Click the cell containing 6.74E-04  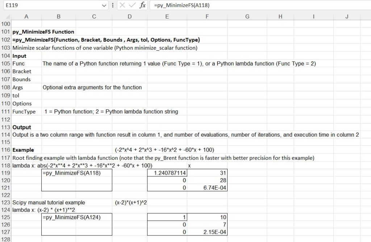tap(207, 188)
